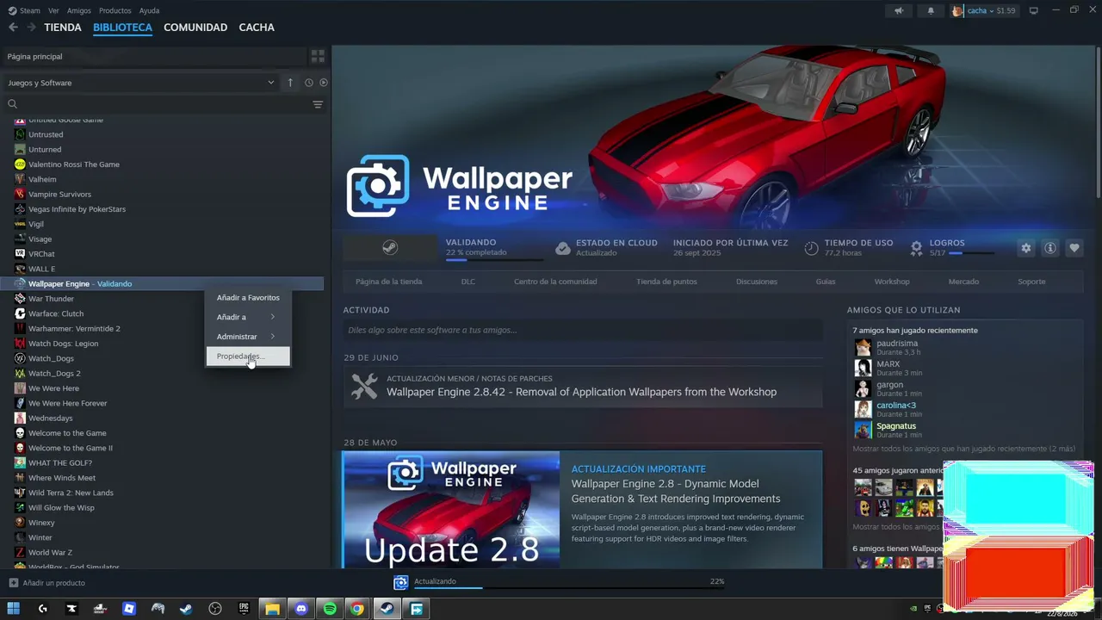Open Discord from the taskbar

coord(300,609)
